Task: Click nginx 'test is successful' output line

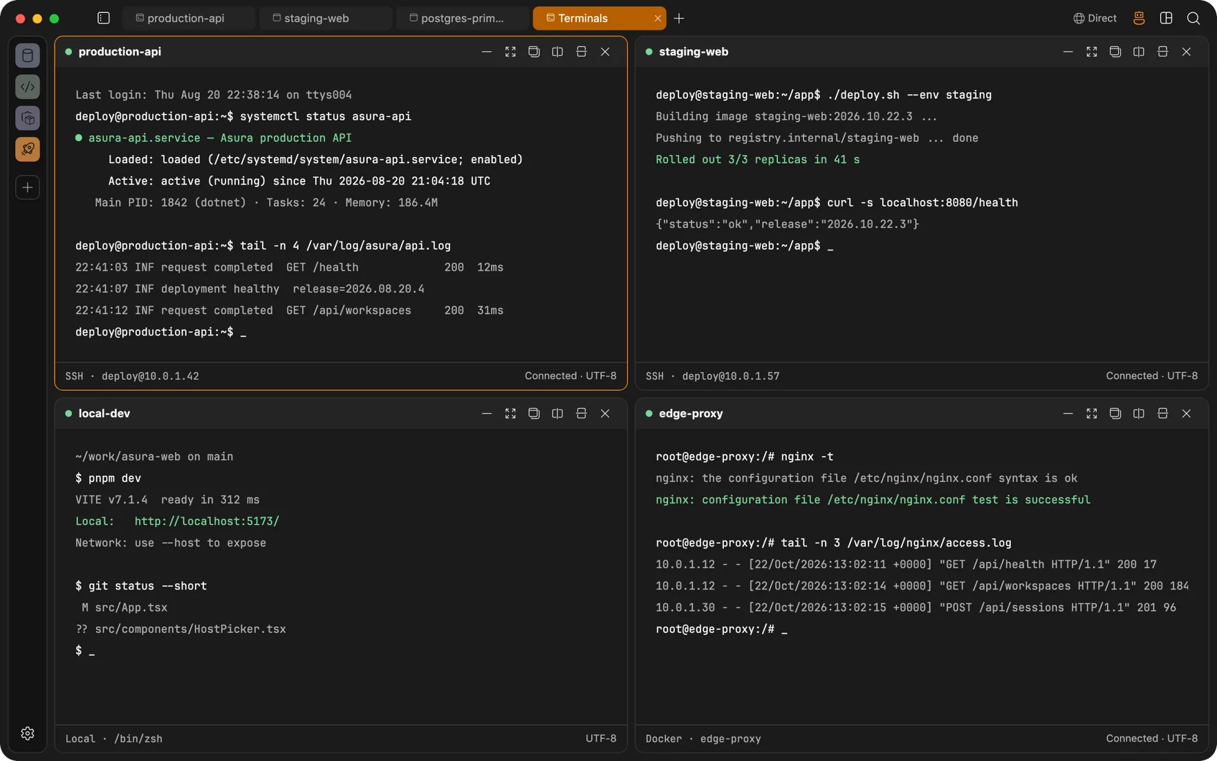Action: (x=873, y=500)
